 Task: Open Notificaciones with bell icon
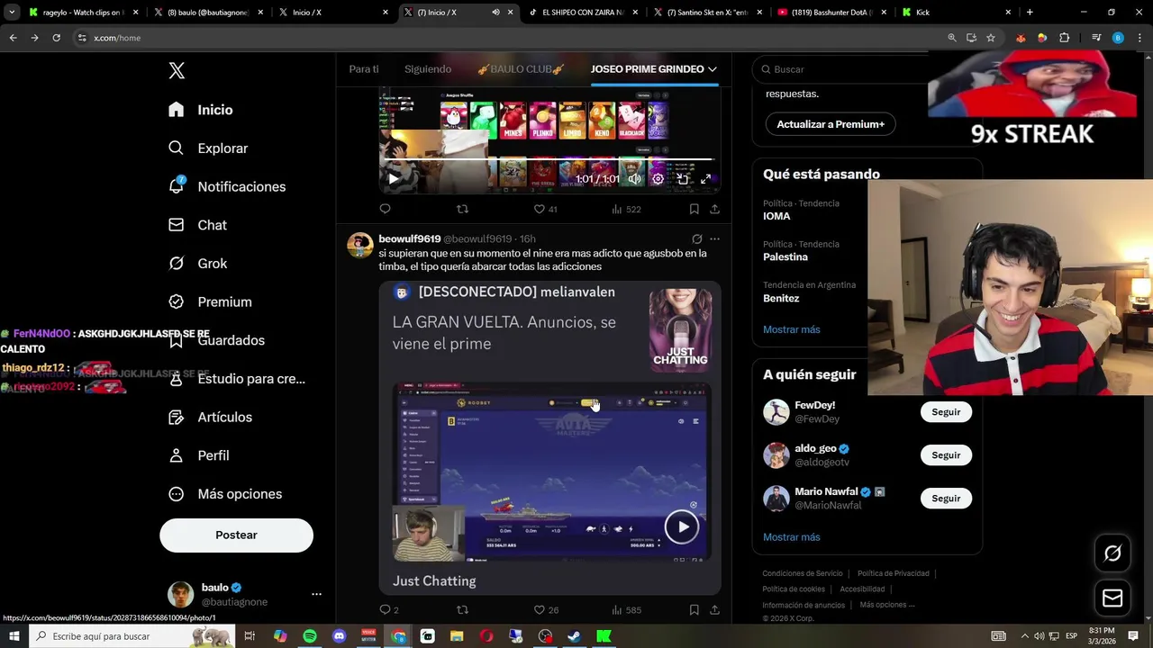coord(227,186)
